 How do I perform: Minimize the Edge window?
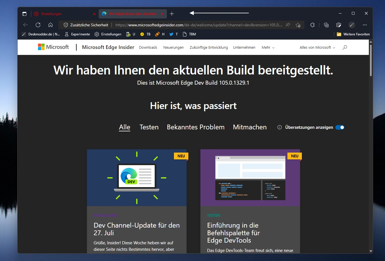point(340,13)
